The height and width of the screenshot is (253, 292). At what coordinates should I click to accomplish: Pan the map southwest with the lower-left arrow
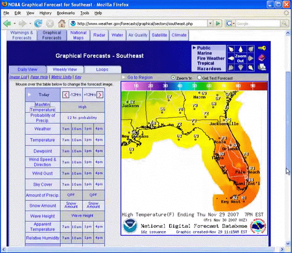[231, 67]
